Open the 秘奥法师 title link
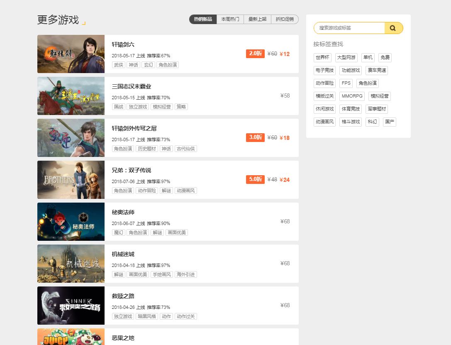The height and width of the screenshot is (345, 451). [123, 212]
